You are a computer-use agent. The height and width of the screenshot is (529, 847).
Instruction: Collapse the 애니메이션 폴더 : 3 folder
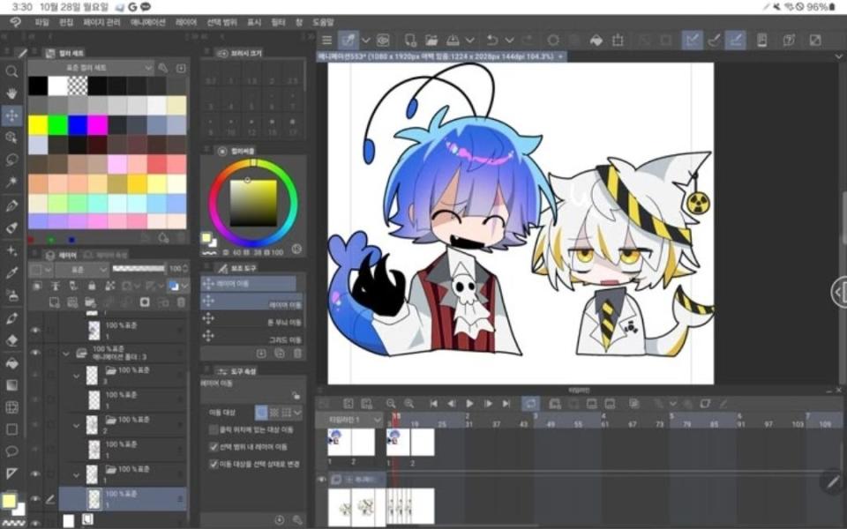click(x=65, y=353)
